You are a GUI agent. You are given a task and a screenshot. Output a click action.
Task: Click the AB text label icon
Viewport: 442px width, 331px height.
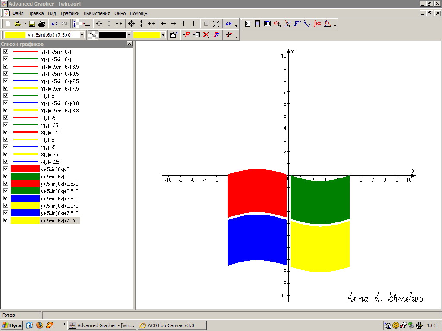click(x=229, y=24)
